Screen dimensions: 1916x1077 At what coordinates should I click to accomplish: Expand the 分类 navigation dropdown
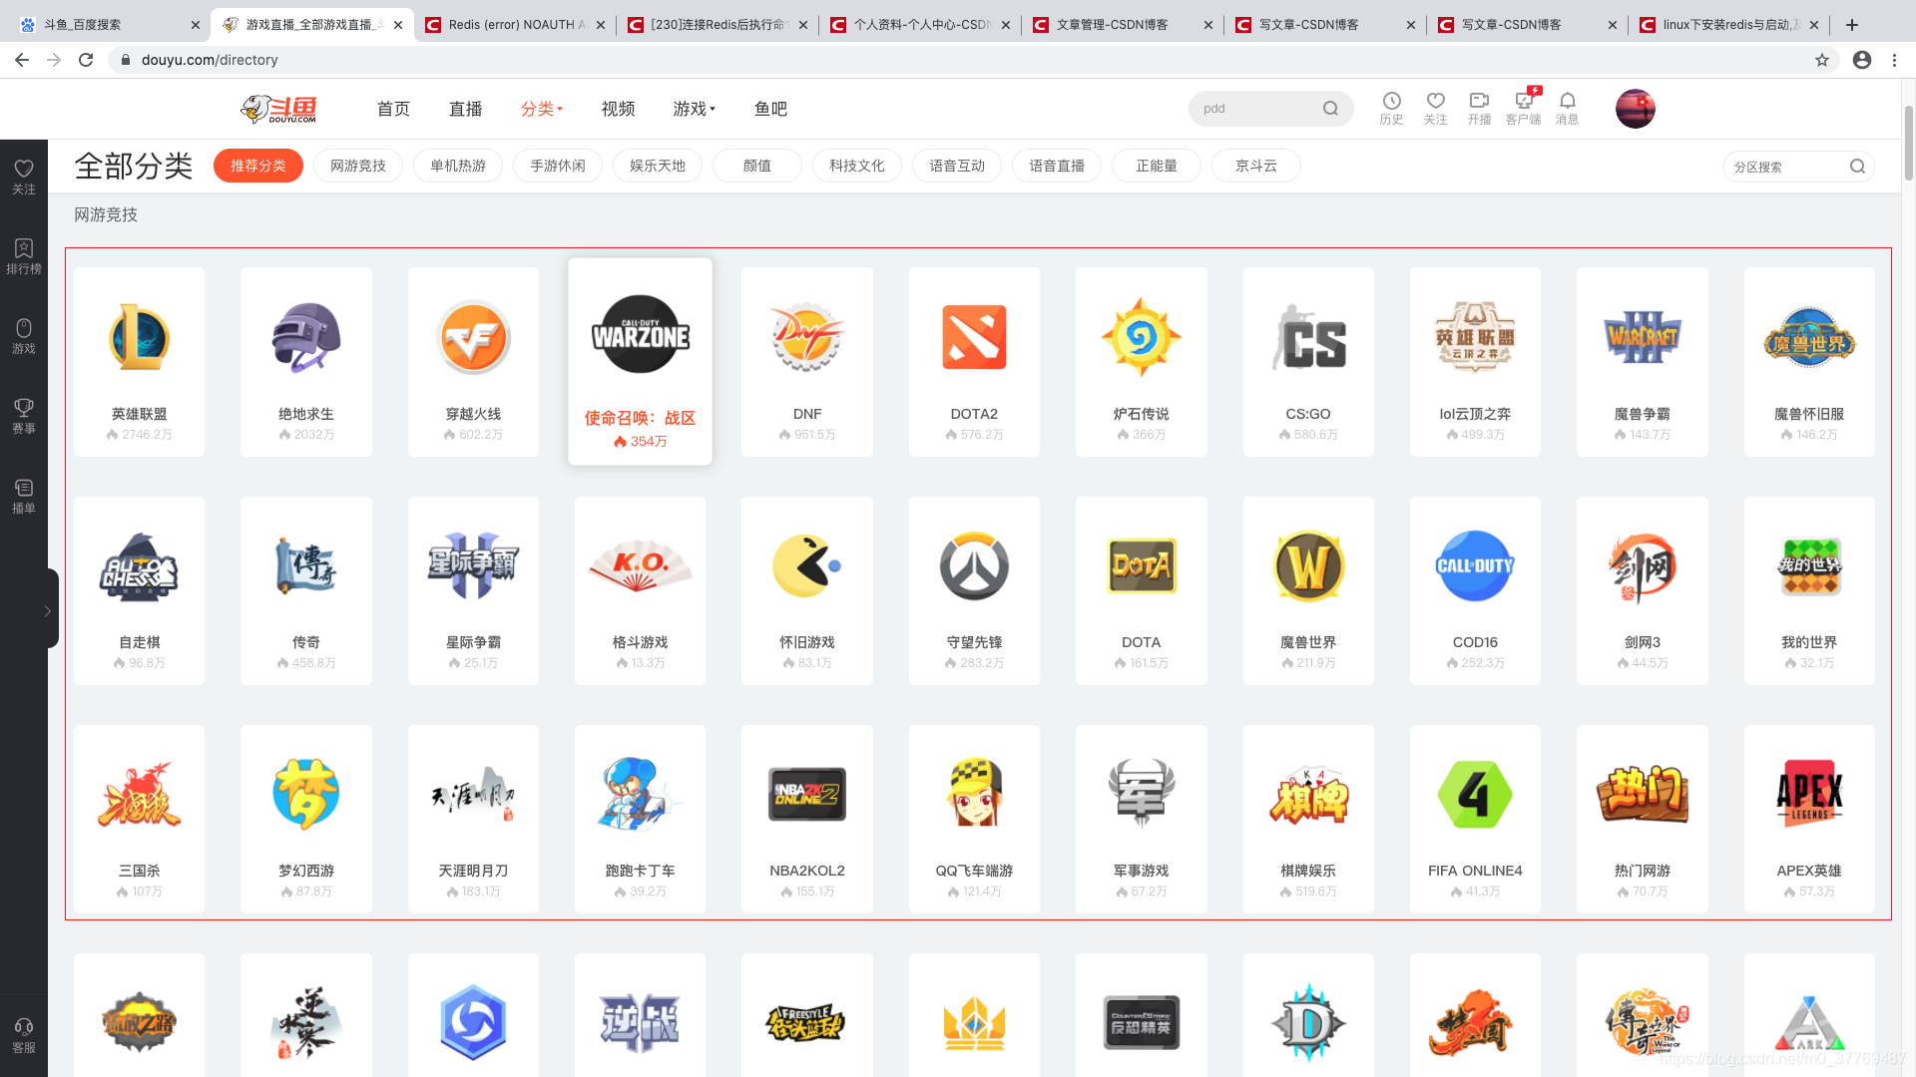[542, 109]
